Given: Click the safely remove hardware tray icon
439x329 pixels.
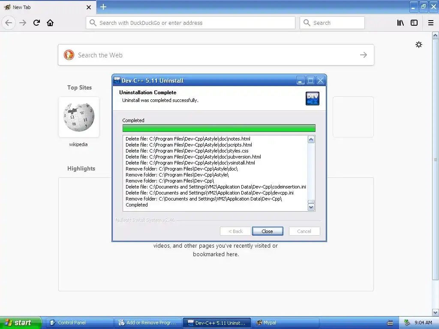Looking at the screenshot, I should click(407, 323).
